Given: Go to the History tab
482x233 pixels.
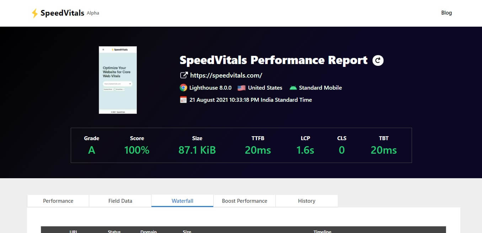Looking at the screenshot, I should (306, 201).
